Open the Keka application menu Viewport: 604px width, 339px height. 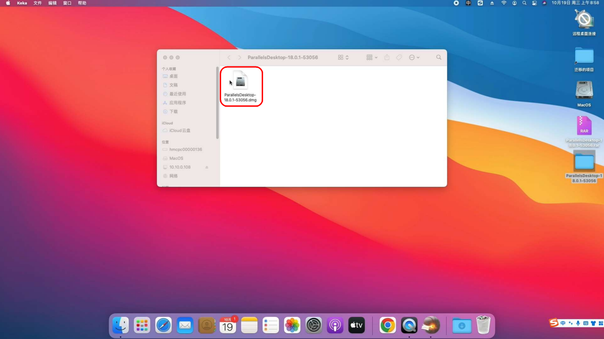click(22, 3)
